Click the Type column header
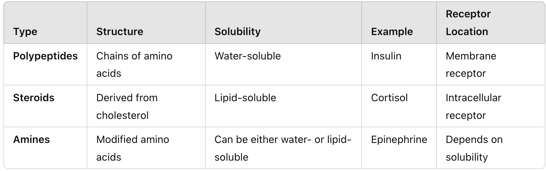The height and width of the screenshot is (171, 546). 25,32
